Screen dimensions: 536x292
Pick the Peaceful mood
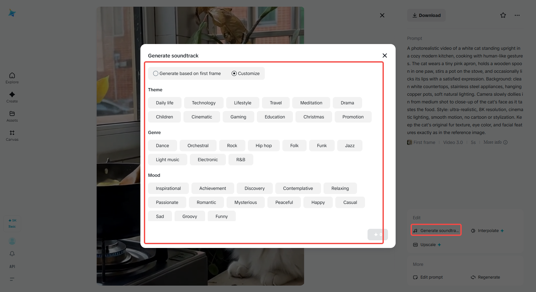(284, 202)
